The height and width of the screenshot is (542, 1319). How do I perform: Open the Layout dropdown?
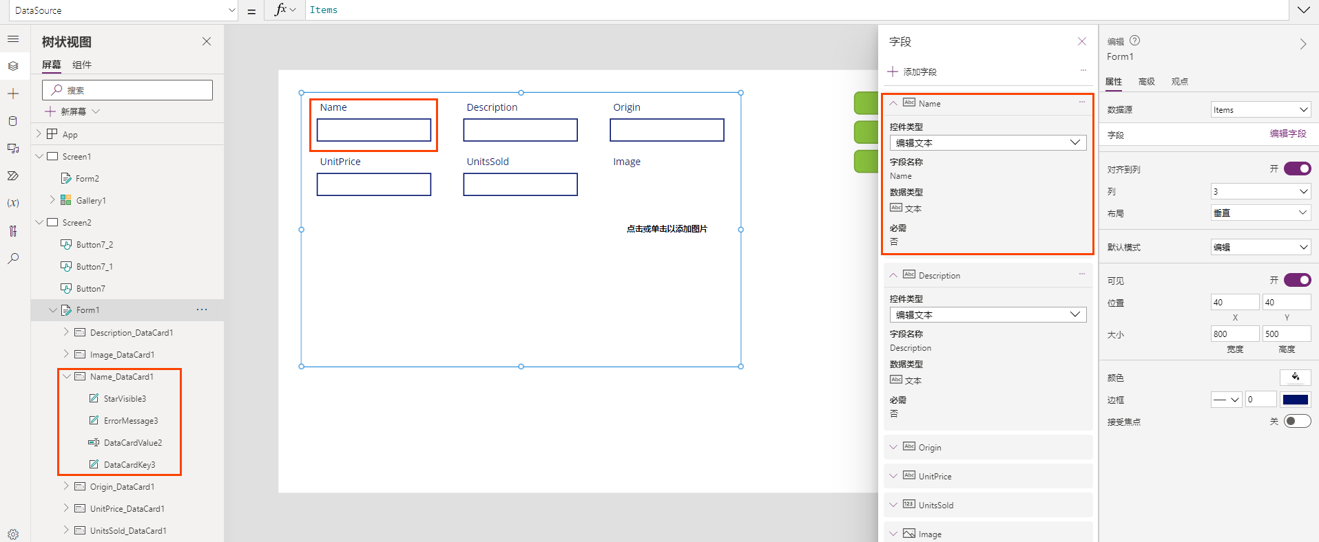1260,213
